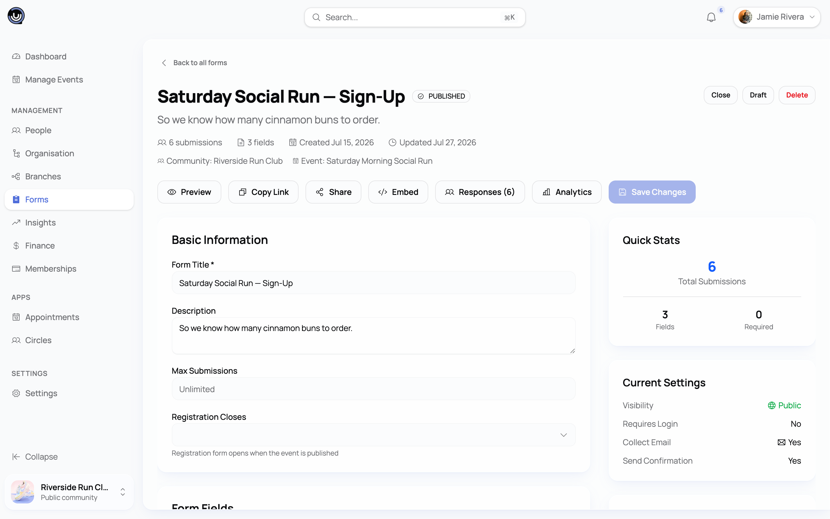View Responses (6)
Image resolution: width=830 pixels, height=519 pixels.
[480, 192]
